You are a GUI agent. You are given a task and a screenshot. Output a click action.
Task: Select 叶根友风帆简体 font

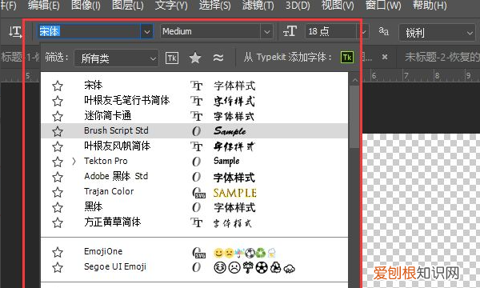tap(118, 146)
